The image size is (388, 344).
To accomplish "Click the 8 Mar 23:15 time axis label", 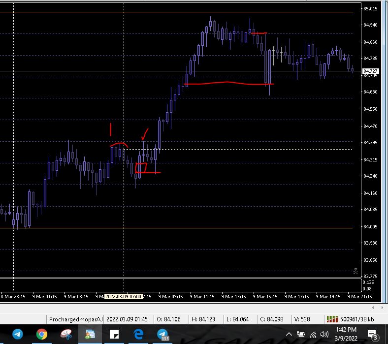I will coord(13,296).
